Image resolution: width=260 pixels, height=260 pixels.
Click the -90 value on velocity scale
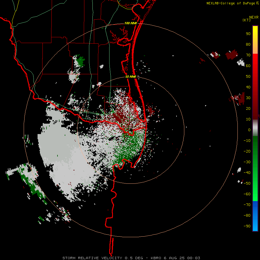pyautogui.click(x=247, y=226)
